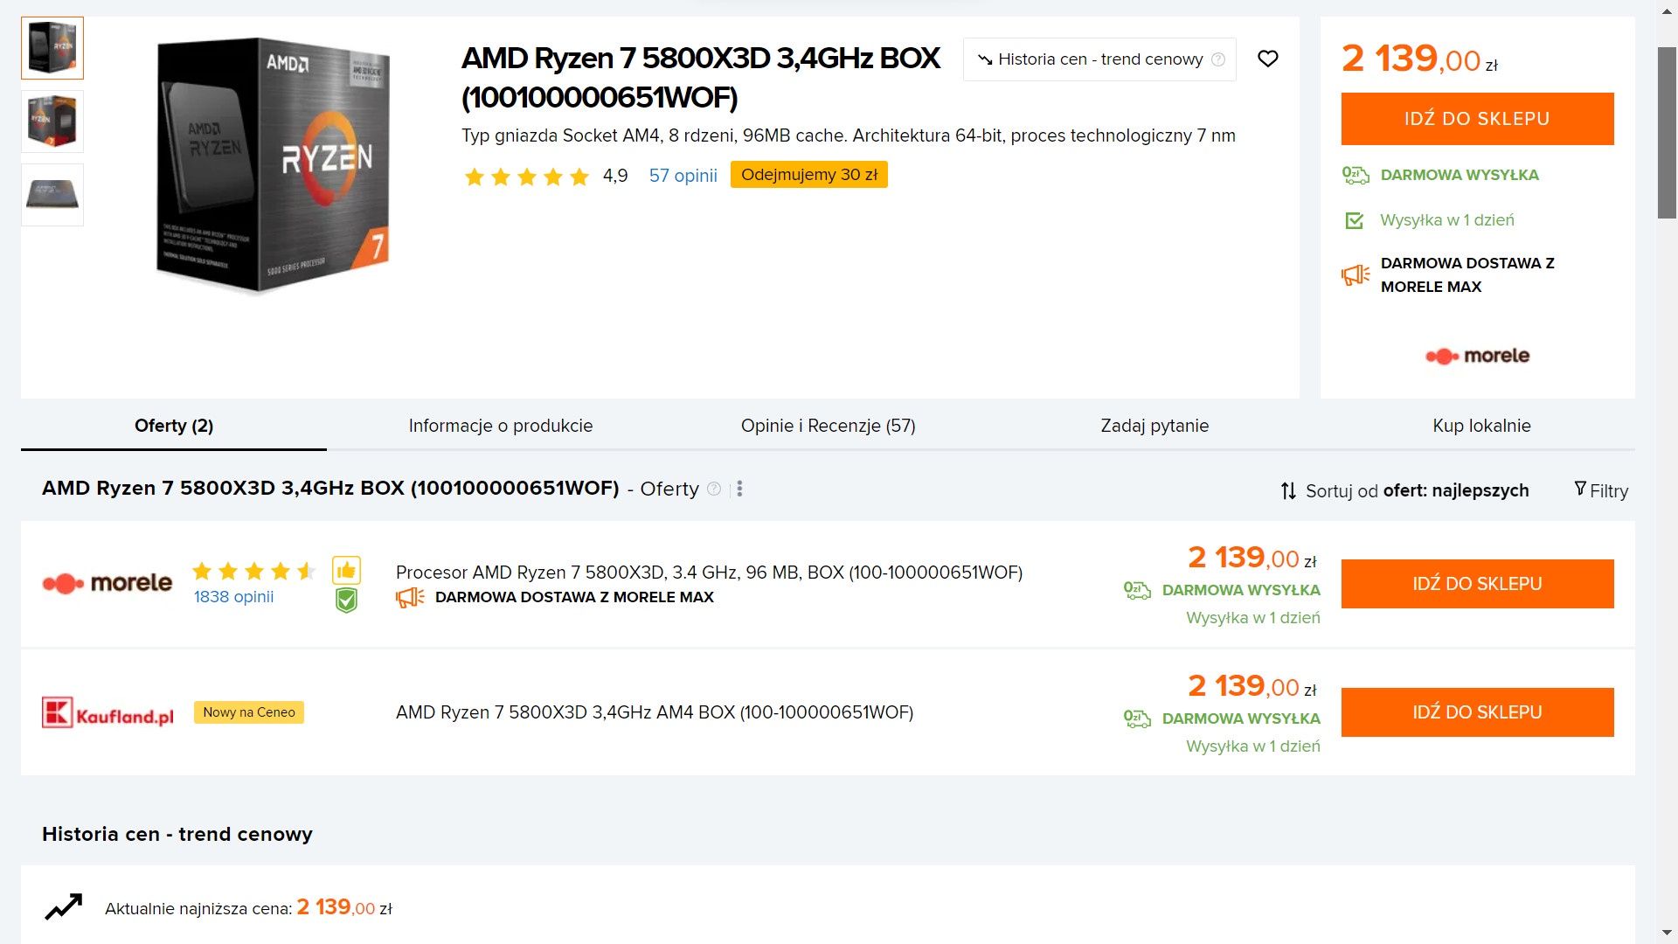1678x944 pixels.
Task: Open the Kup lokalnie tab
Action: pos(1481,426)
